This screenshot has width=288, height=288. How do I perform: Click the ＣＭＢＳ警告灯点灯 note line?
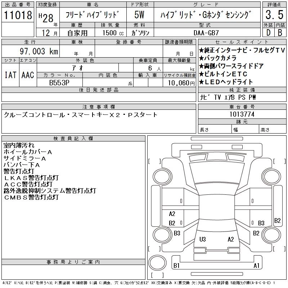(x=31, y=197)
